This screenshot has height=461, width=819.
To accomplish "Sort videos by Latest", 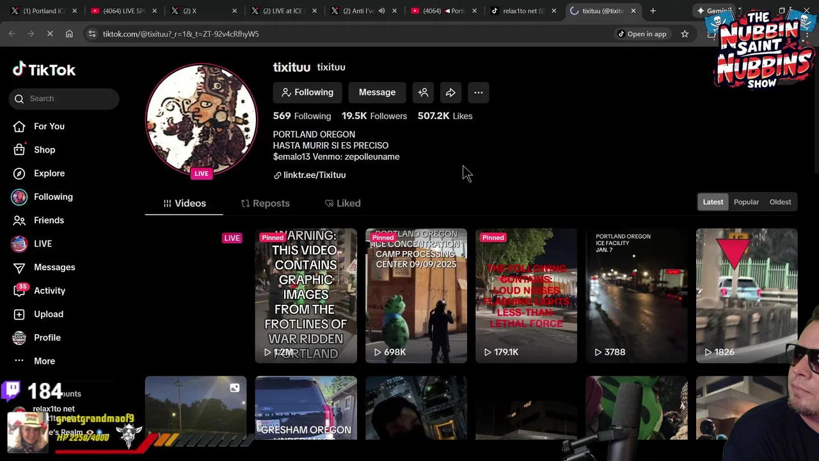I will tap(713, 202).
